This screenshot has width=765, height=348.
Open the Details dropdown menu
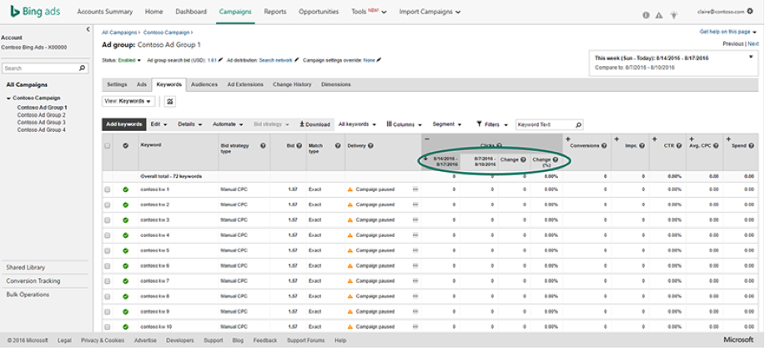[x=189, y=124]
